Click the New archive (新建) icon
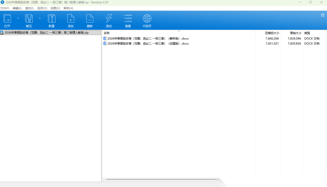 [51, 19]
